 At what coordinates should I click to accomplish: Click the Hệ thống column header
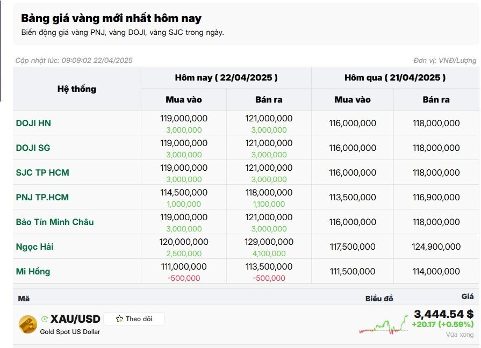[x=77, y=89]
